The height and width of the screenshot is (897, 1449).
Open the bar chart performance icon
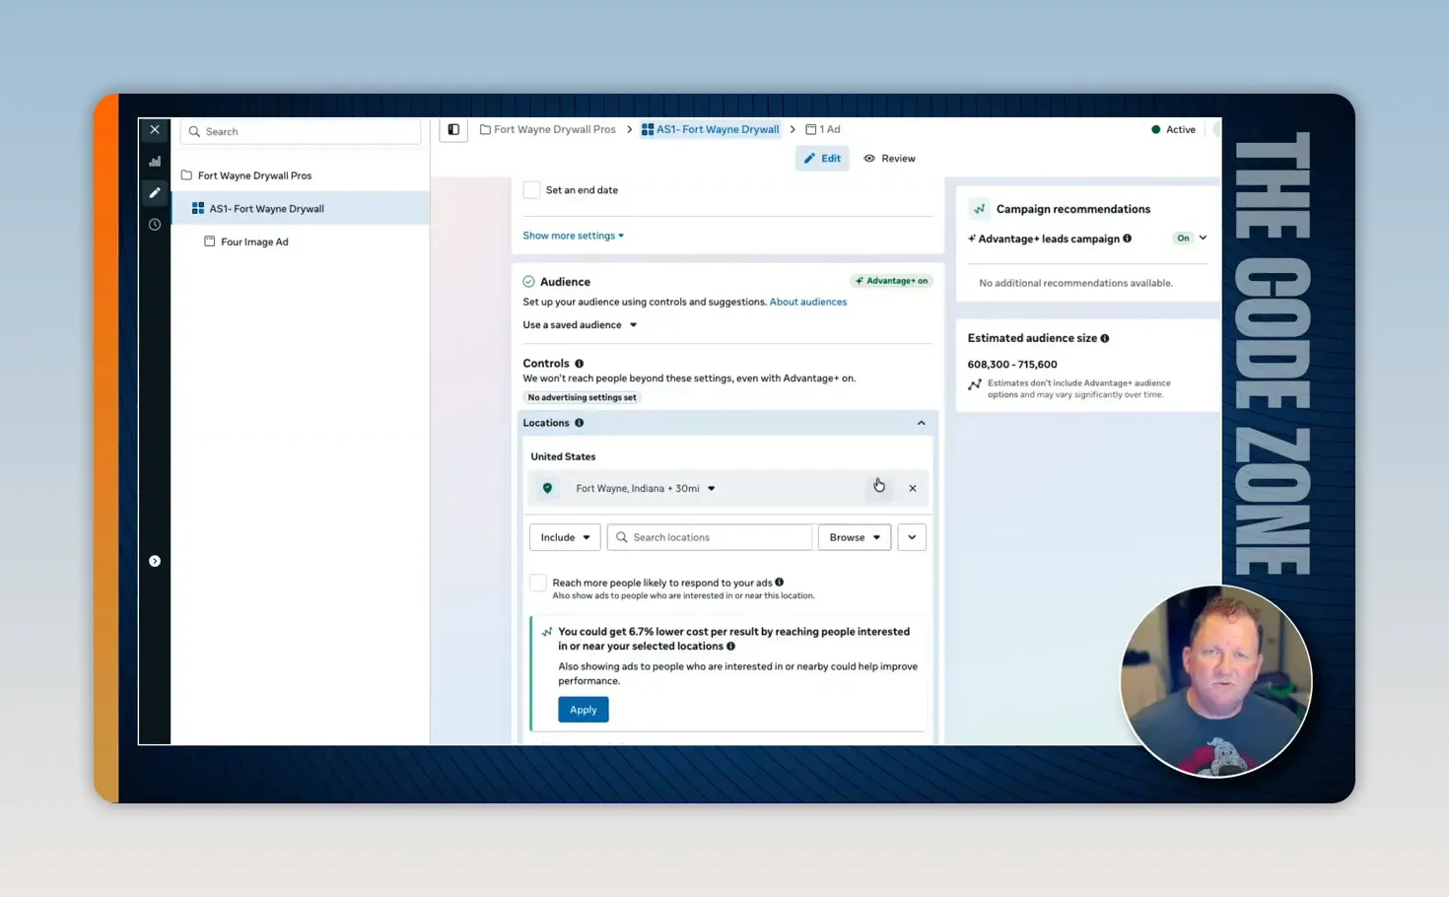155,162
